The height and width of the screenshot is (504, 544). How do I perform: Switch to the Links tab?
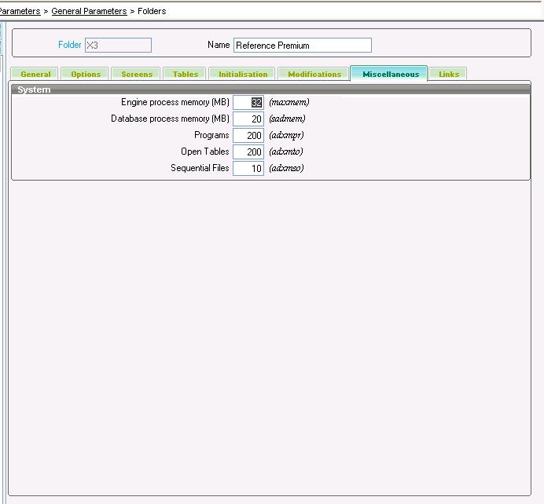click(448, 74)
